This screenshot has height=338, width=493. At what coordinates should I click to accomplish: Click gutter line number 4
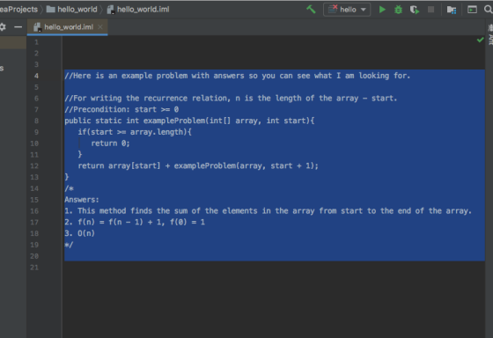click(x=36, y=76)
